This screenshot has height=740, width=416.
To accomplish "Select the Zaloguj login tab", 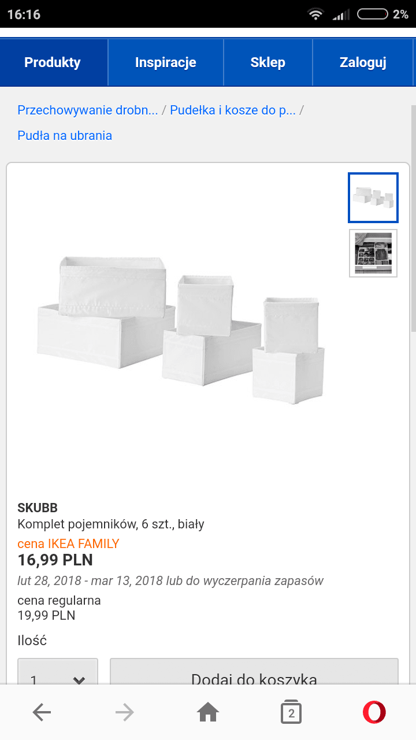I will (363, 62).
